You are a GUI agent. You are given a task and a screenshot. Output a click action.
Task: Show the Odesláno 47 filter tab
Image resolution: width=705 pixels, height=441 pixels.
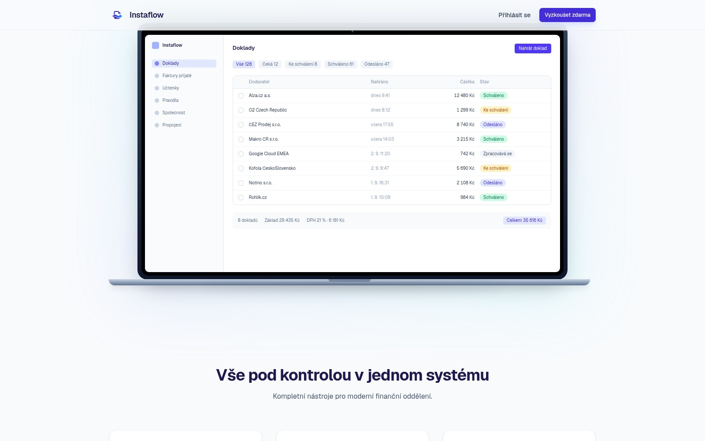click(x=377, y=64)
